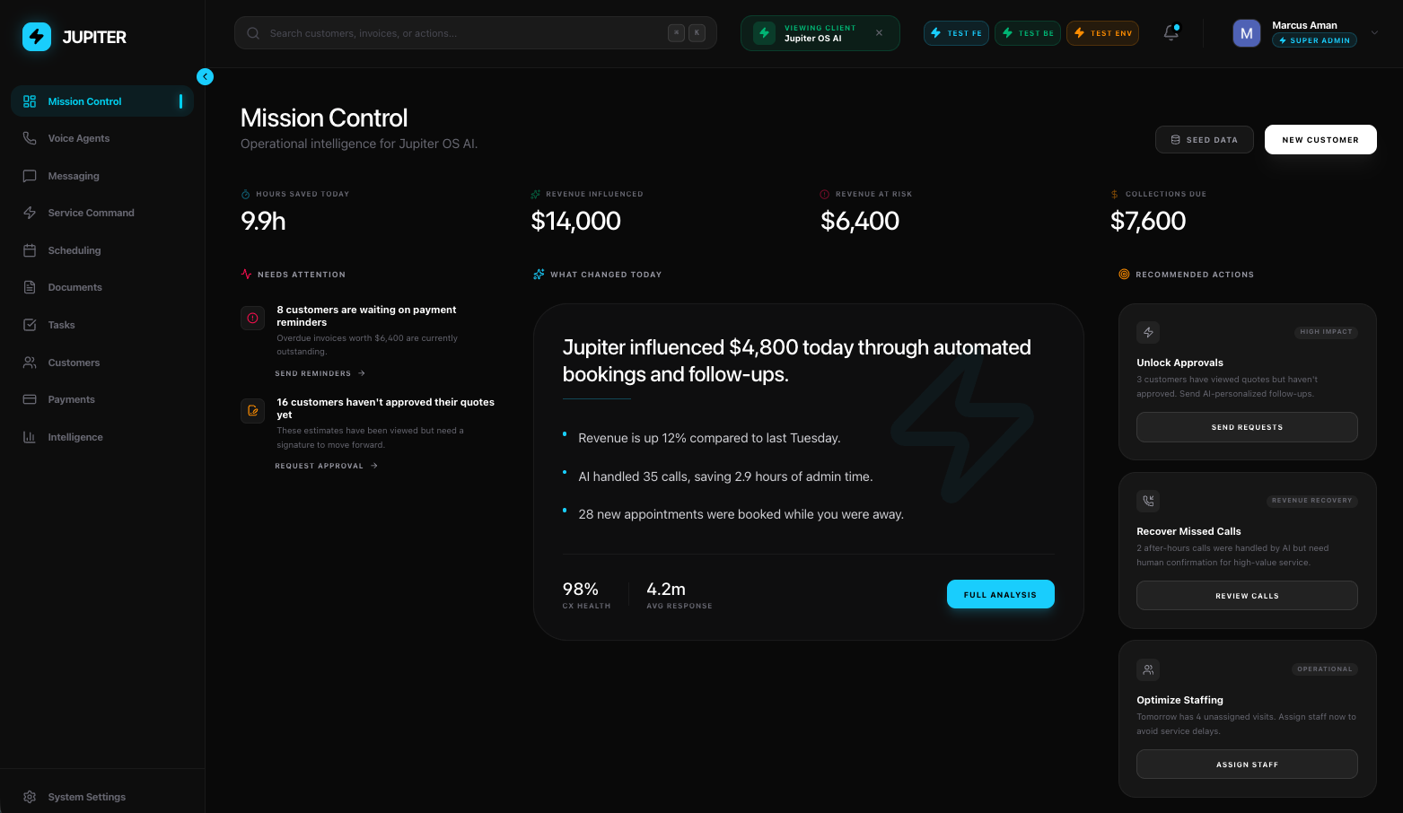The image size is (1403, 813).
Task: Open notifications bell
Action: click(1171, 33)
